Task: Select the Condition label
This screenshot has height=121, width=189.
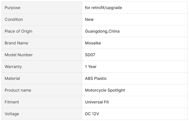Action: (x=14, y=19)
